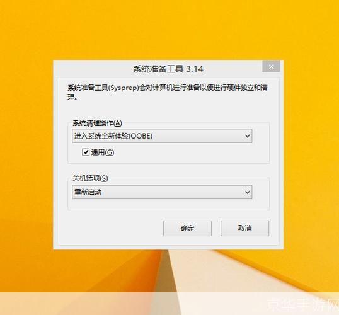Image resolution: width=339 pixels, height=315 pixels.
Task: Click blank space below the 重新启动 dropdown
Action: click(x=169, y=204)
